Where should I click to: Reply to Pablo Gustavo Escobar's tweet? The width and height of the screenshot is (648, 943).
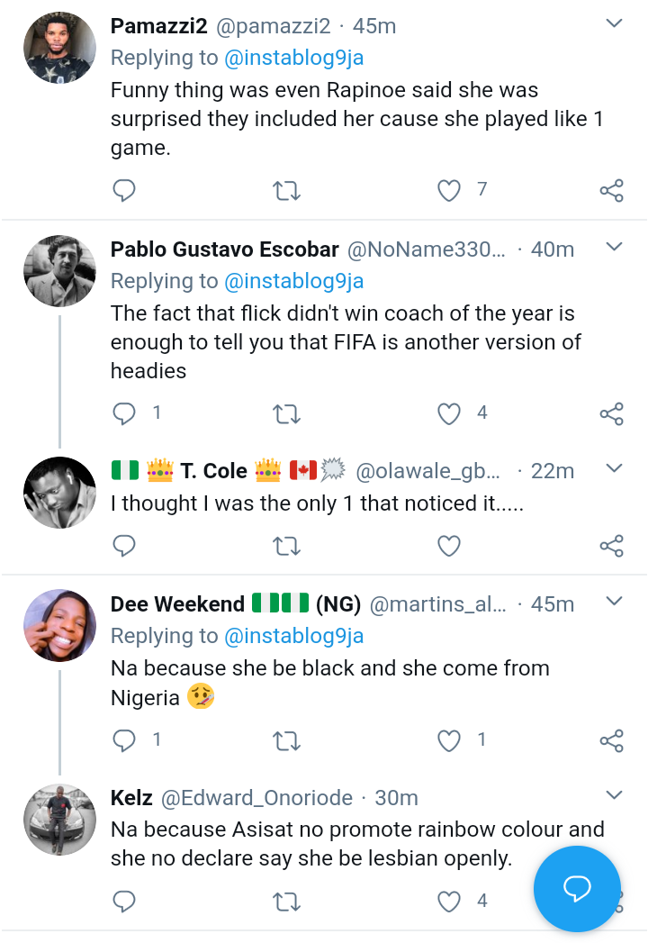tap(124, 413)
